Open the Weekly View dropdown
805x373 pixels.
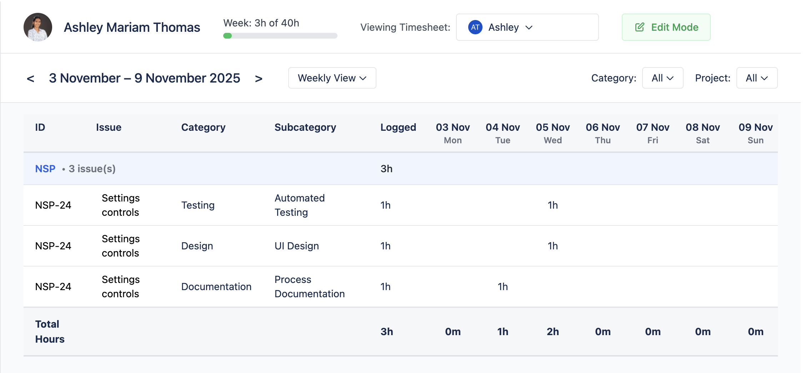point(332,78)
